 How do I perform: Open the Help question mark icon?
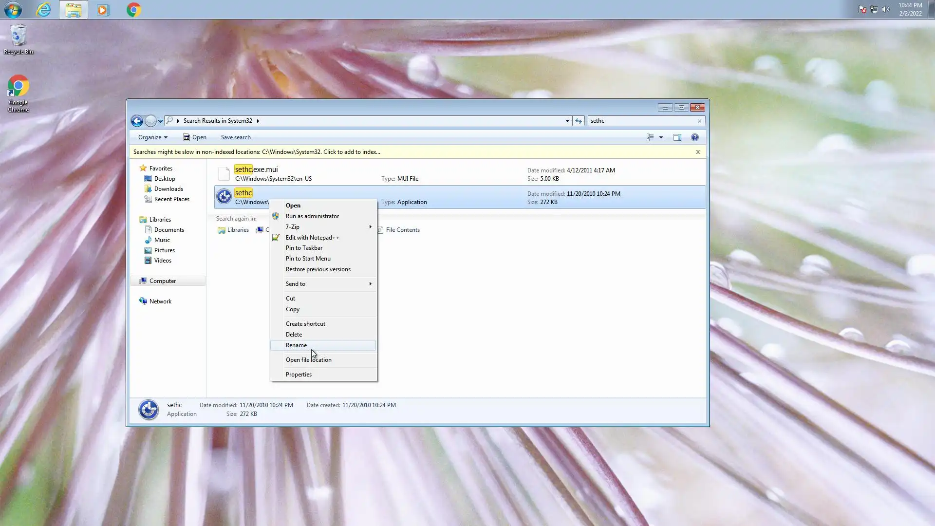click(x=694, y=137)
